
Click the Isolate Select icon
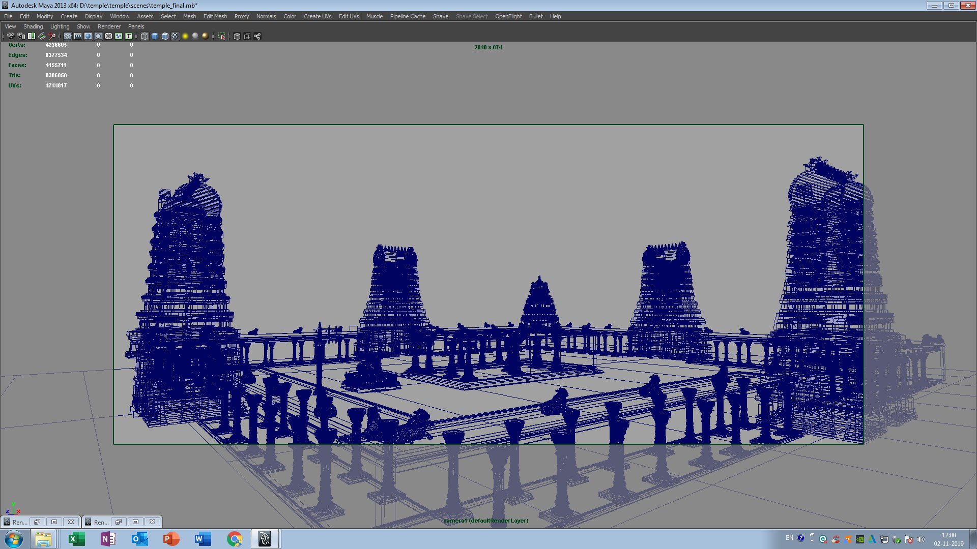pos(221,36)
